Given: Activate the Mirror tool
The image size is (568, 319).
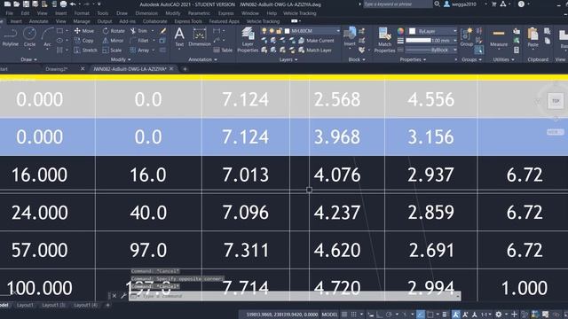Looking at the screenshot, I should point(113,41).
